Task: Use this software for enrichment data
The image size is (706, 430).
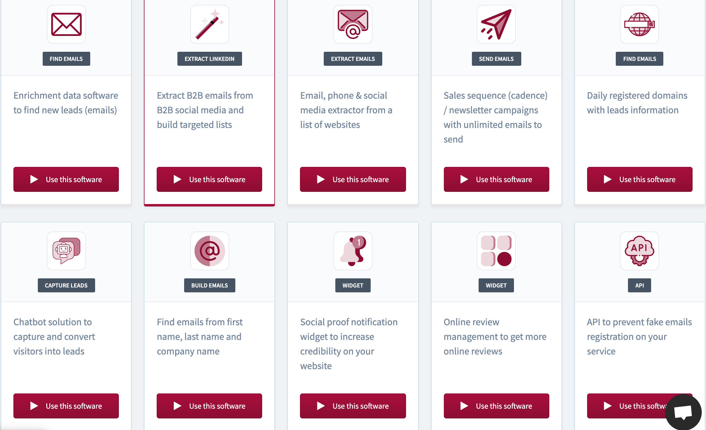Action: click(66, 179)
